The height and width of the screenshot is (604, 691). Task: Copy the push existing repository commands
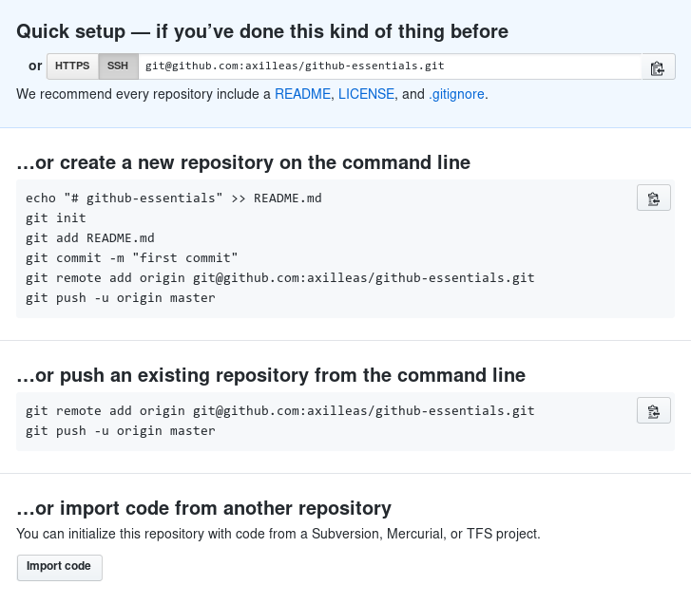pos(653,411)
